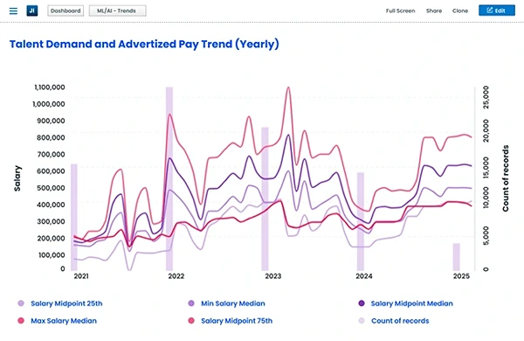Toggle Max Salary Median legend dot
Screen dimensions: 524x341
tap(21, 321)
